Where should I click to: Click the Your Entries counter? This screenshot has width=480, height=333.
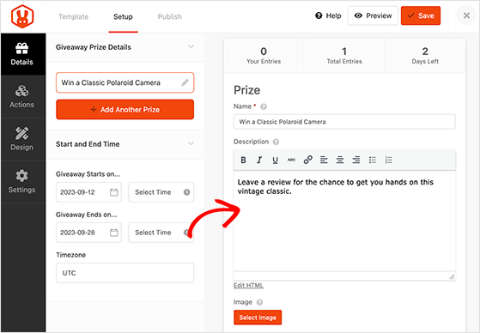click(x=264, y=56)
